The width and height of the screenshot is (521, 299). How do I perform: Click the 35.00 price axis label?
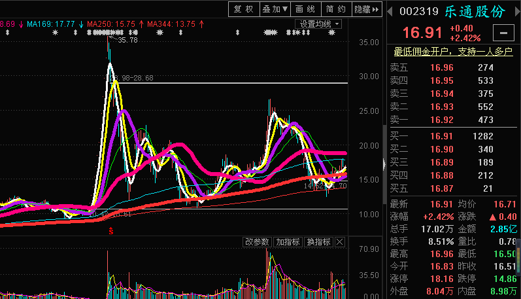[369, 43]
